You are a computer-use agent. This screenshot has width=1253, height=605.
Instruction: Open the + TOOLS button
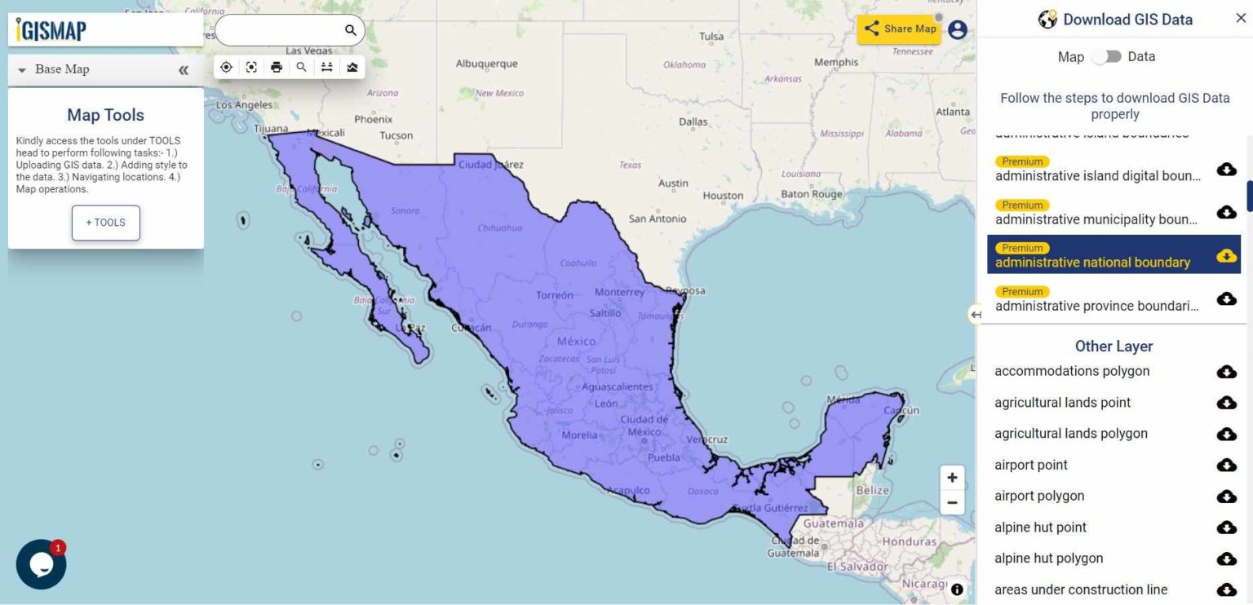105,222
